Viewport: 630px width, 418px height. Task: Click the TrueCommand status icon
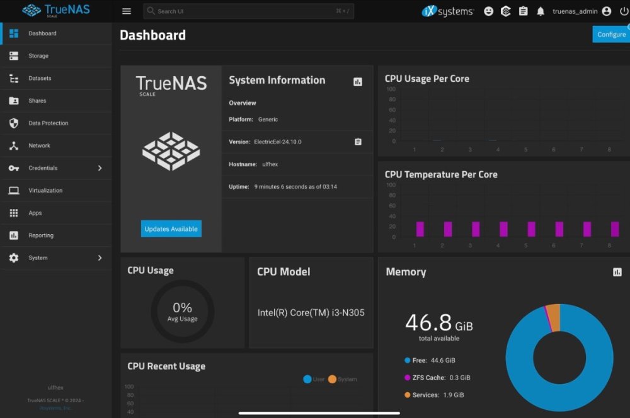(505, 11)
